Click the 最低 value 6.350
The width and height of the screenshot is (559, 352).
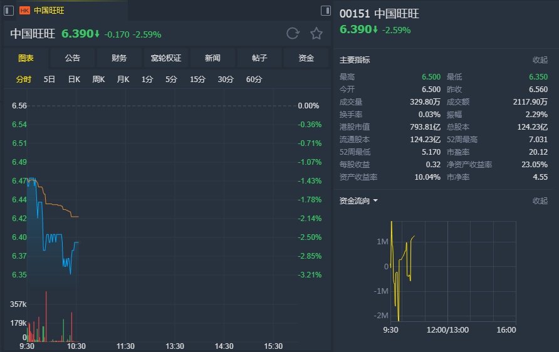[x=538, y=76]
